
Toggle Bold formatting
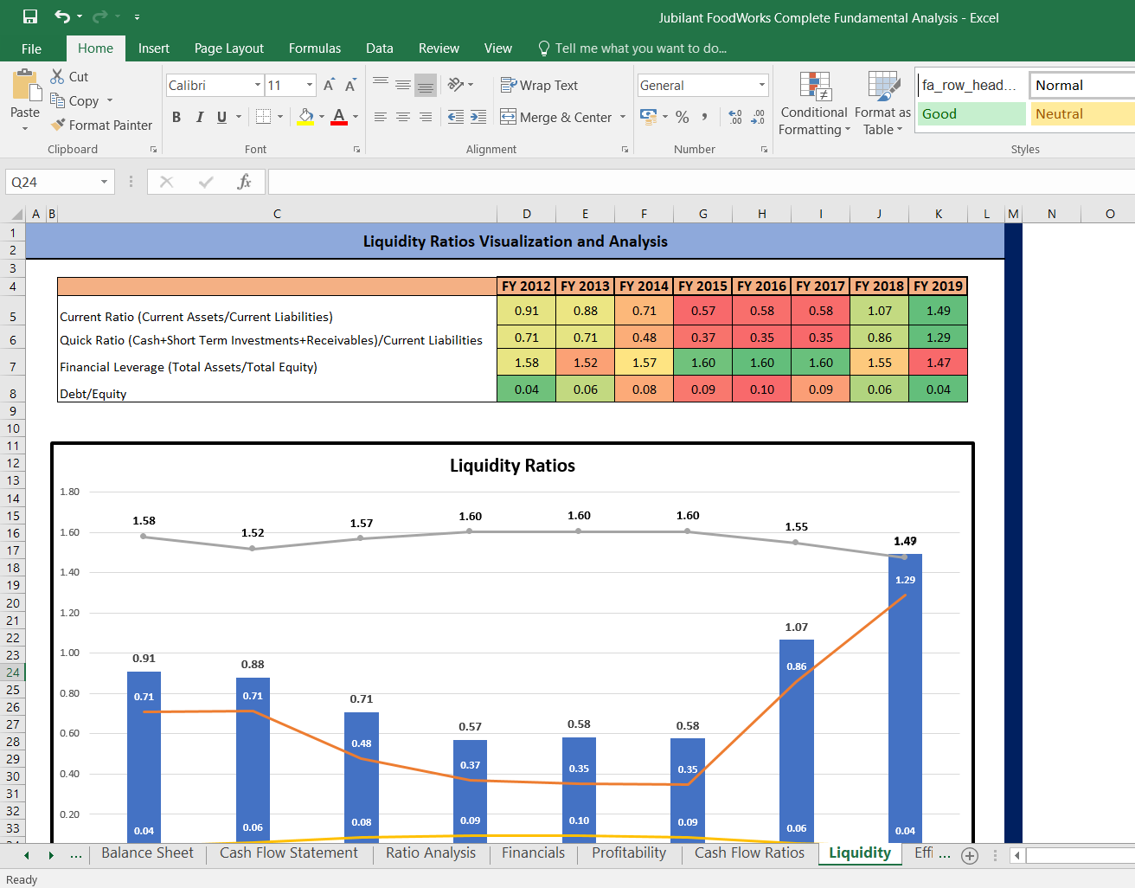176,117
